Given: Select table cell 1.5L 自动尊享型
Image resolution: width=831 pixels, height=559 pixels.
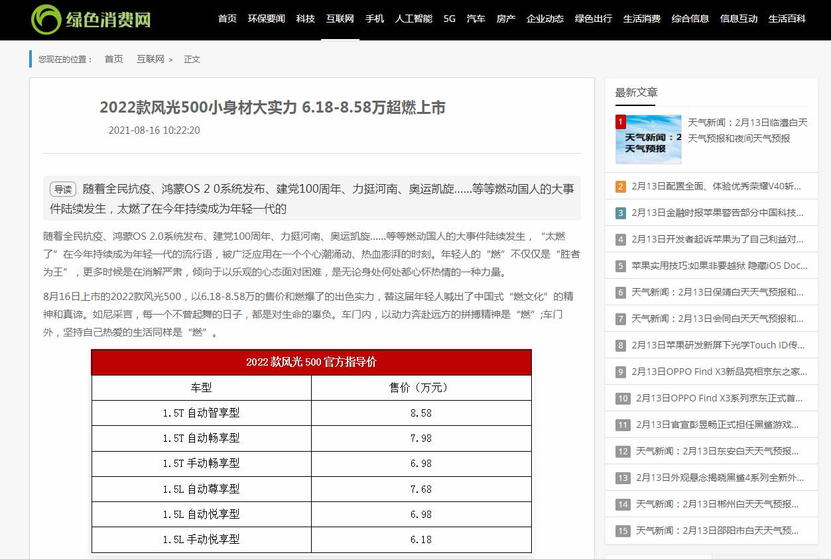Looking at the screenshot, I should tap(202, 489).
